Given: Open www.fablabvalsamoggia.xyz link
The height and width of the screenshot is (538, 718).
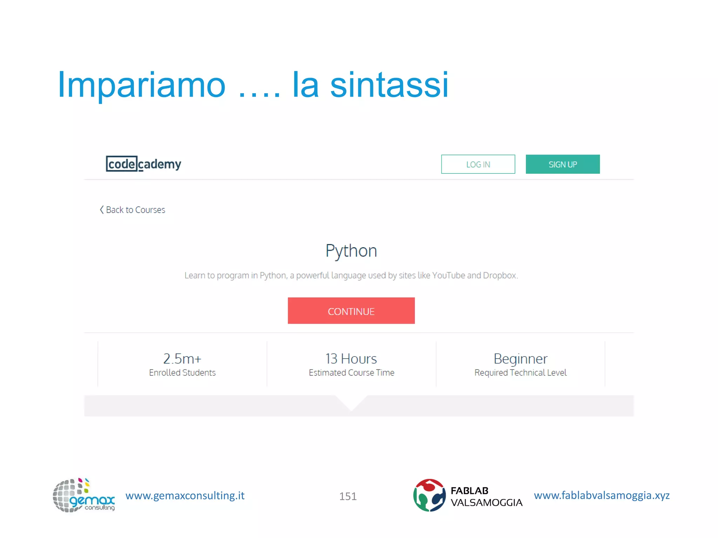Looking at the screenshot, I should [602, 496].
